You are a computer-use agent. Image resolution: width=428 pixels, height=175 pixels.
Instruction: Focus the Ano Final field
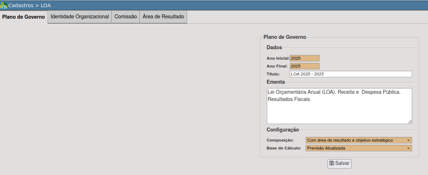coord(304,66)
